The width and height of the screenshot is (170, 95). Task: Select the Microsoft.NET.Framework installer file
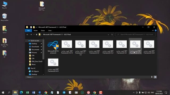[53, 47]
